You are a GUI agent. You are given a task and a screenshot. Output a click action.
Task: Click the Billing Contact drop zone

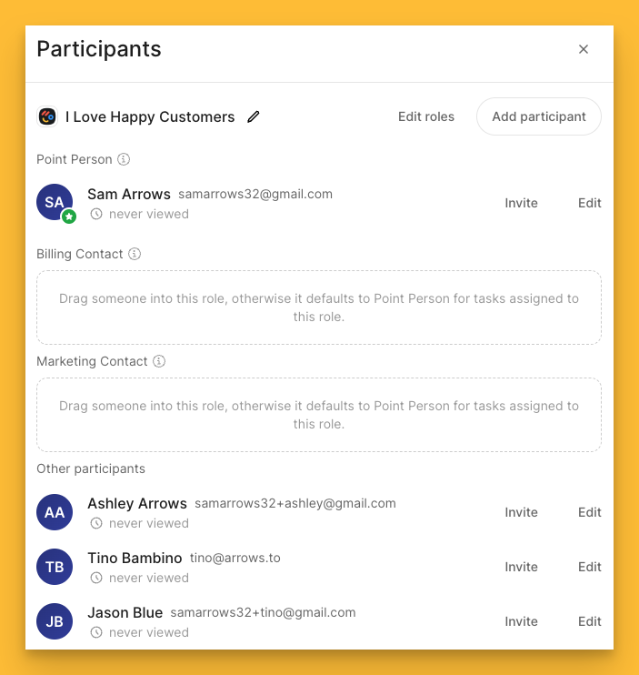point(319,307)
